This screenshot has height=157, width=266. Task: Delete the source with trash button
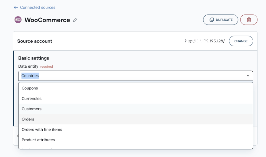click(249, 20)
